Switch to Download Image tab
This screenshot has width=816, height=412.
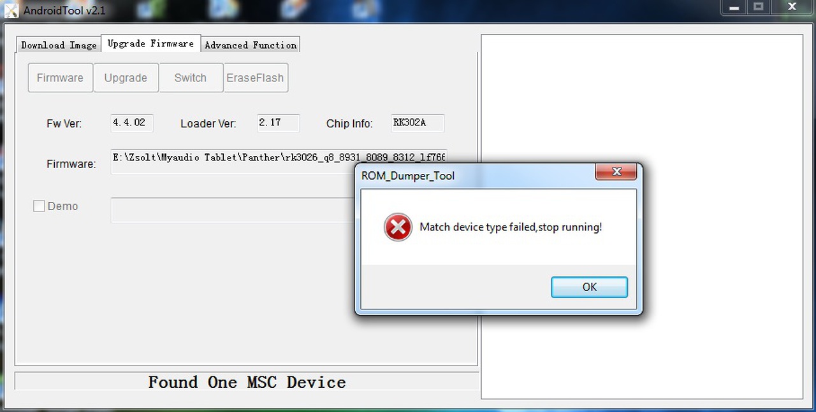pos(59,45)
